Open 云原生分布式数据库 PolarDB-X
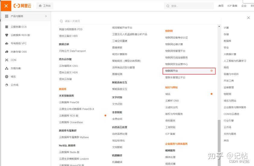254x166 pixels. pyautogui.click(x=77, y=109)
